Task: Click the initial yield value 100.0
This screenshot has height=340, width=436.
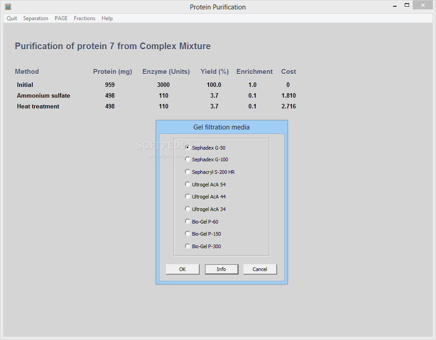Action: point(214,85)
